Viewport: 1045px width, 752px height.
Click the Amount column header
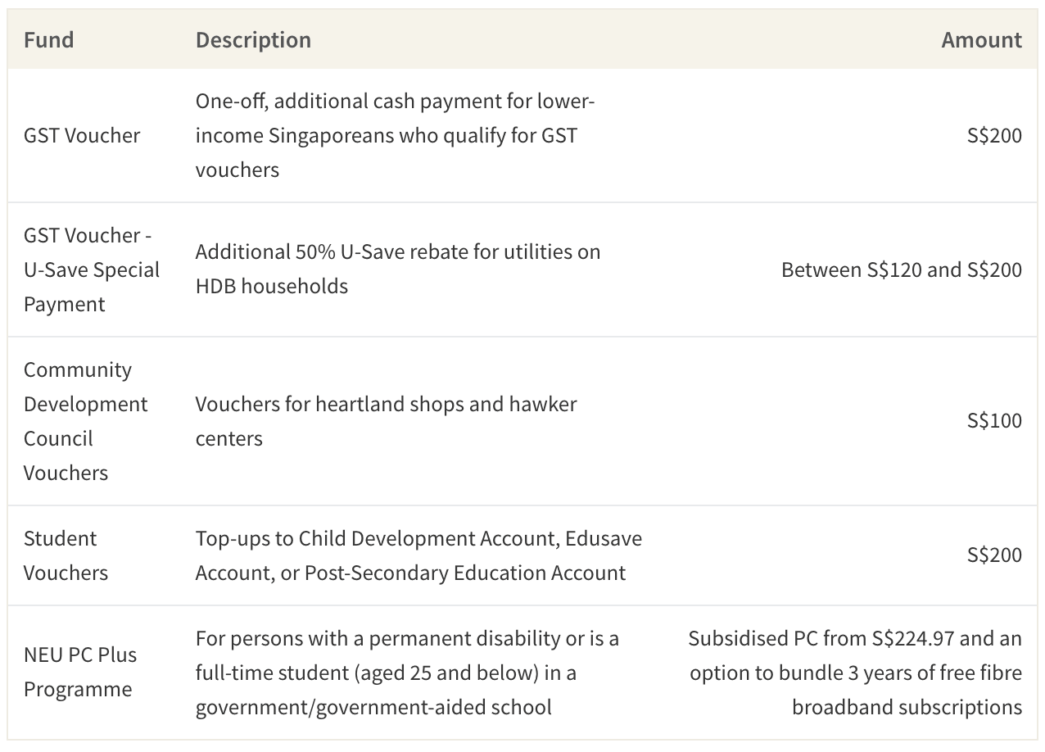click(x=981, y=39)
